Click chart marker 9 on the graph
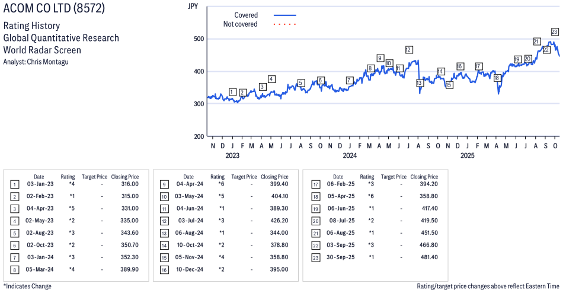Image resolution: width=566 pixels, height=290 pixels. pos(380,58)
